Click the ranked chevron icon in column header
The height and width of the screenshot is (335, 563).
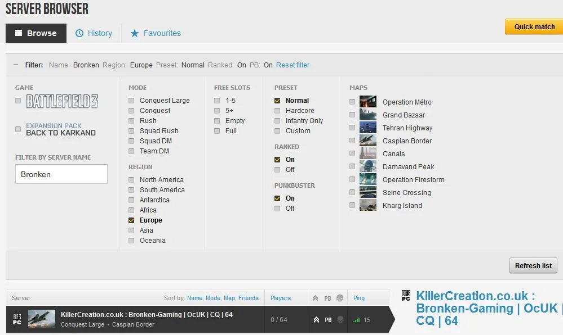tap(315, 298)
